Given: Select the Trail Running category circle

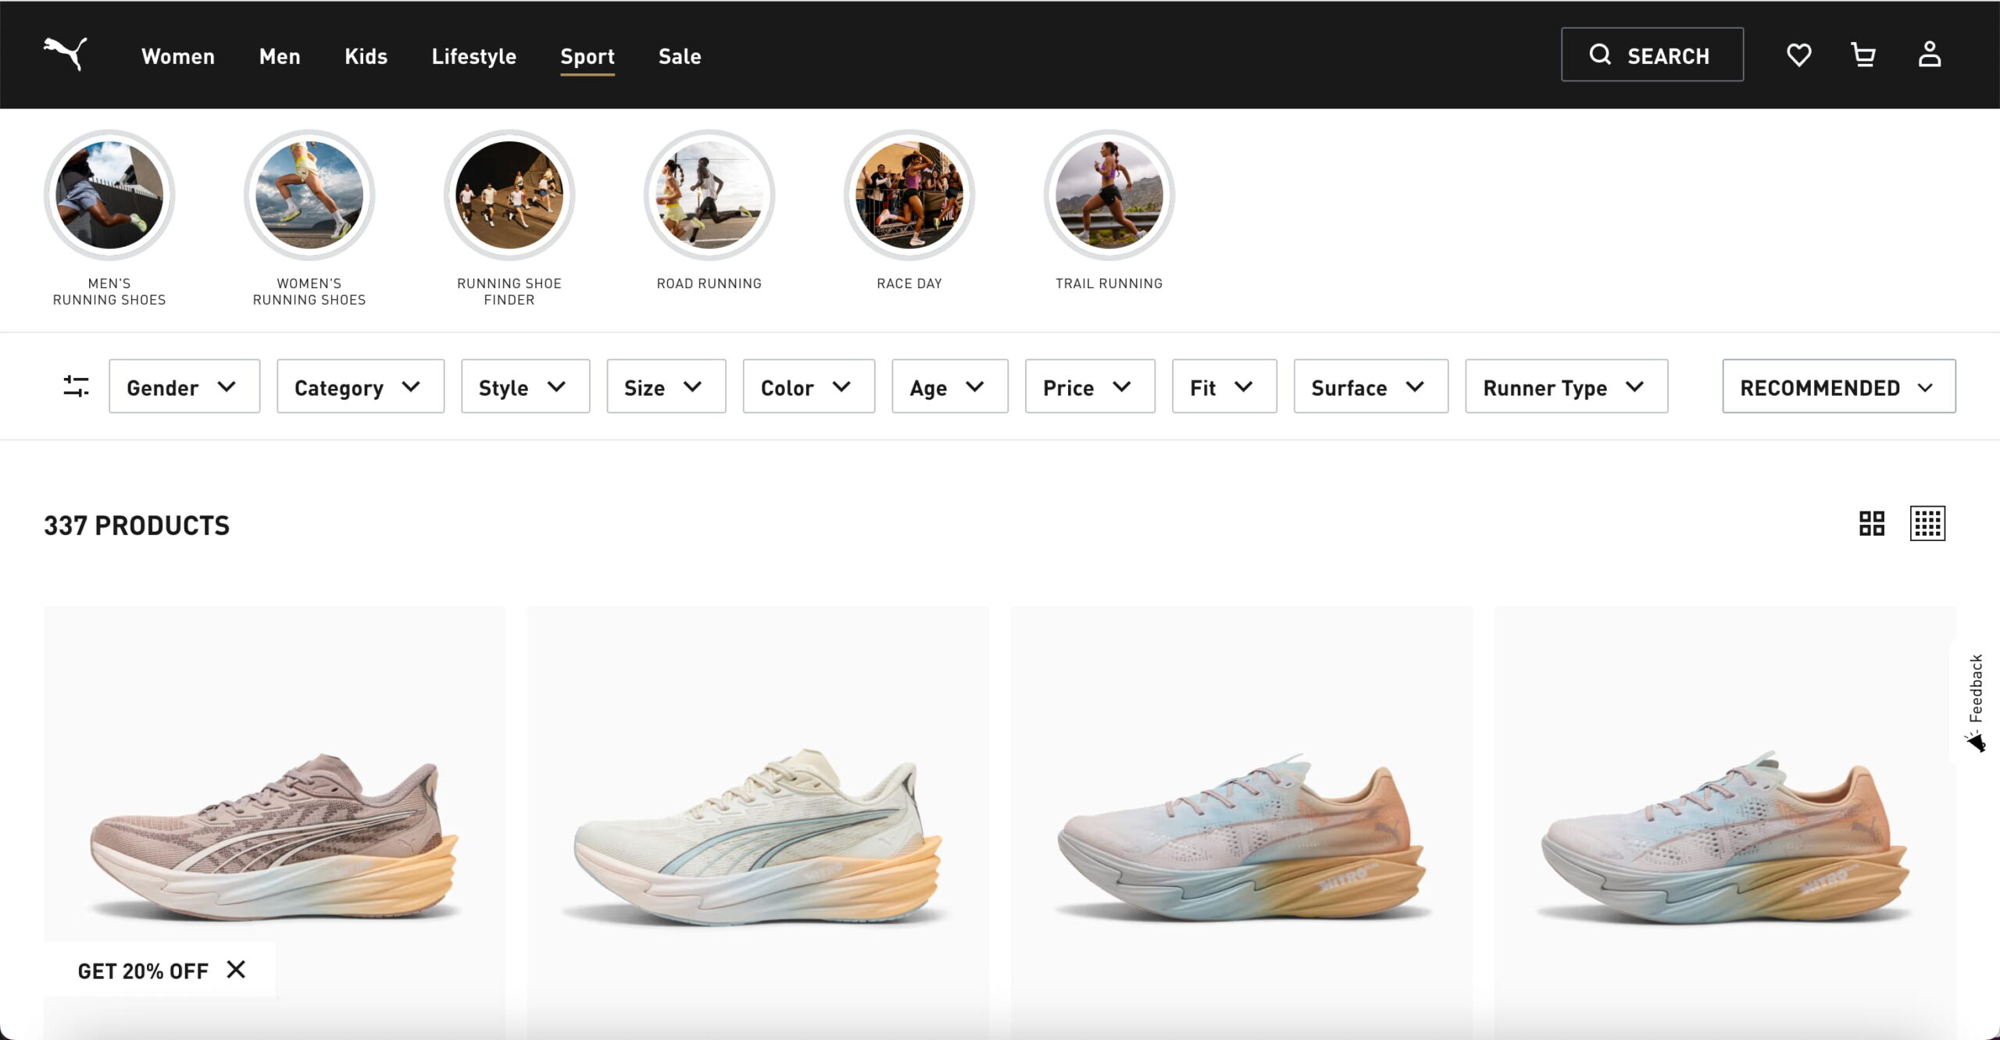Looking at the screenshot, I should [1109, 195].
